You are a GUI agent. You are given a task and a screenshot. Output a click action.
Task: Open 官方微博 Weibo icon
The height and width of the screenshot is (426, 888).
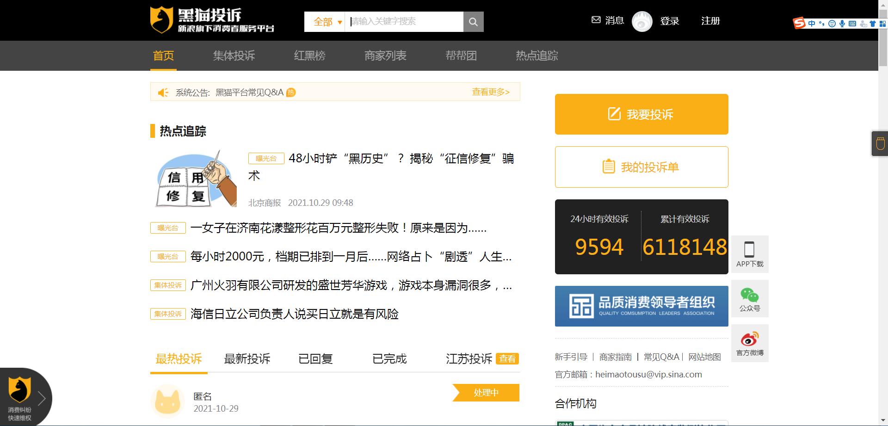point(750,339)
